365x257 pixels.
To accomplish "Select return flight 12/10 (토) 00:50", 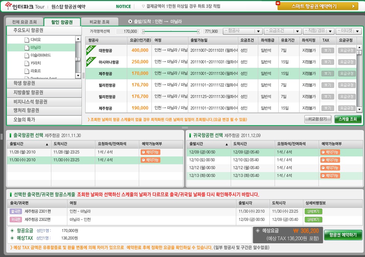I will pos(275,160).
